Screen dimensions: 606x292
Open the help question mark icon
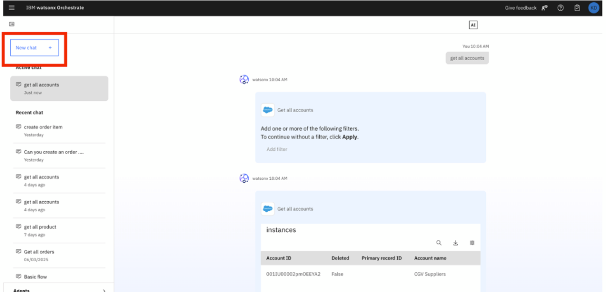(561, 8)
